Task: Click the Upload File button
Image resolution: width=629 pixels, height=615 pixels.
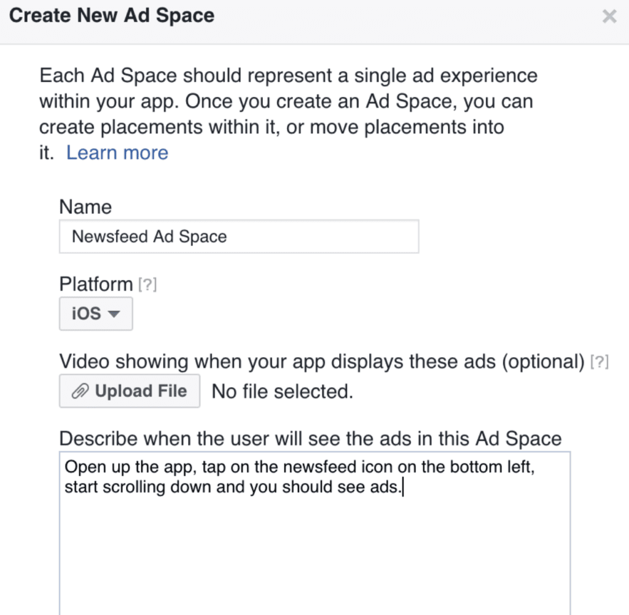Action: [x=130, y=391]
